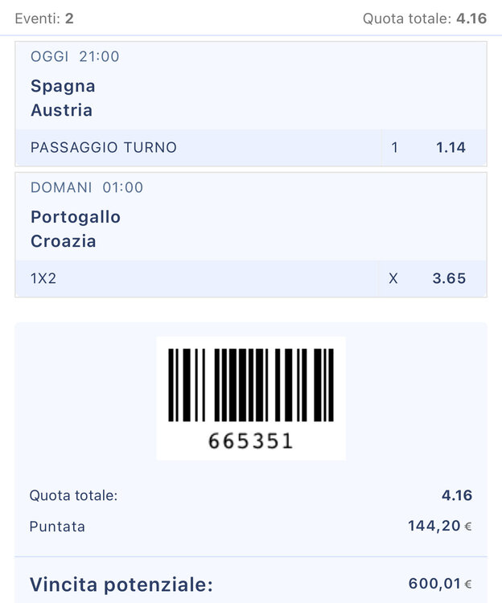Select the PASSAGGIO TURNO market row
The width and height of the screenshot is (502, 603).
pos(251,148)
